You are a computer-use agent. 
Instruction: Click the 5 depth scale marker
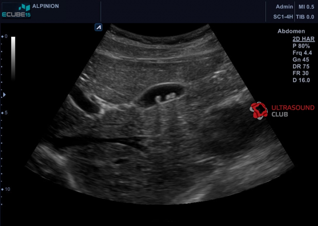[4, 113]
